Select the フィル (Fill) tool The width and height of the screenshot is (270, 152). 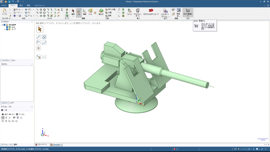pyautogui.click(x=90, y=12)
